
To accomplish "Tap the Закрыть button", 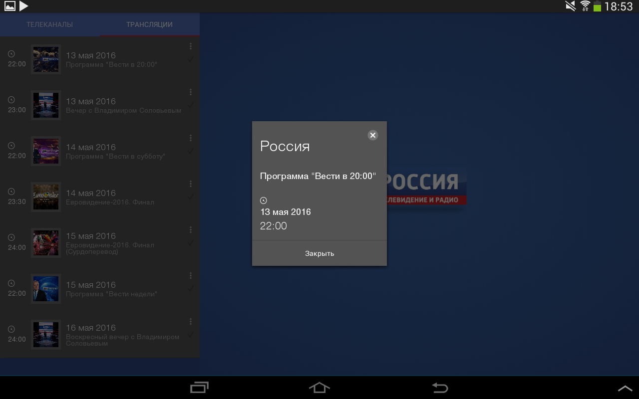I will [x=319, y=253].
